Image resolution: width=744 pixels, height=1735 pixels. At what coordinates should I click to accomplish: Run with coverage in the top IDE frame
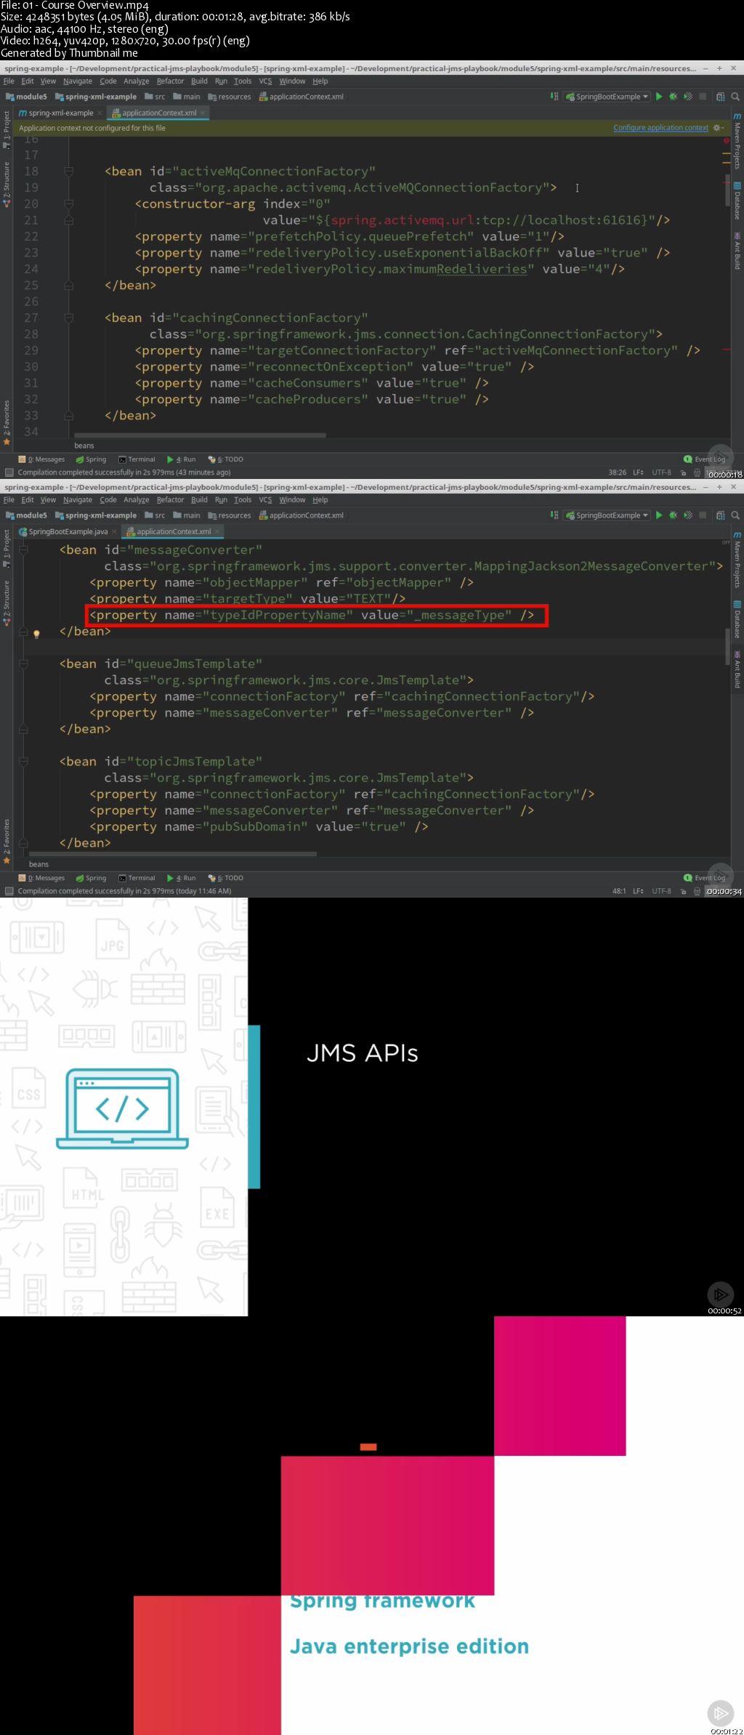pos(688,97)
